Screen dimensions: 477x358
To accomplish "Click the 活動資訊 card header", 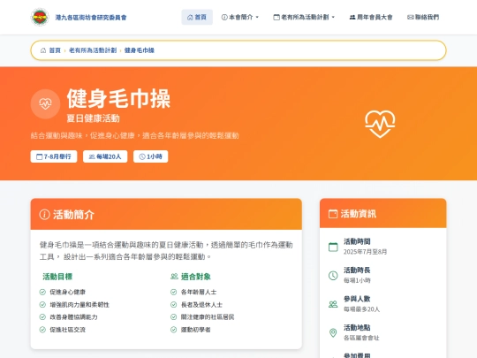I will coord(383,213).
